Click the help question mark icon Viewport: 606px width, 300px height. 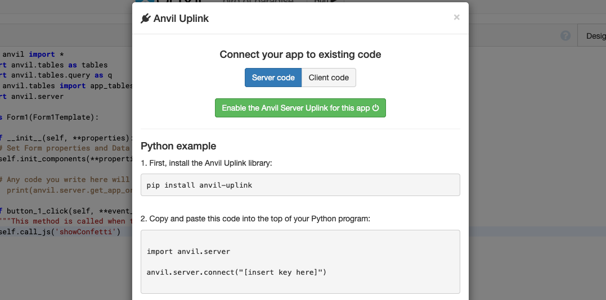565,36
